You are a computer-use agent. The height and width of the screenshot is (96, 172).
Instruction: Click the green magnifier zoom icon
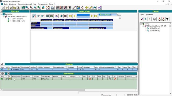pyautogui.click(x=39, y=8)
